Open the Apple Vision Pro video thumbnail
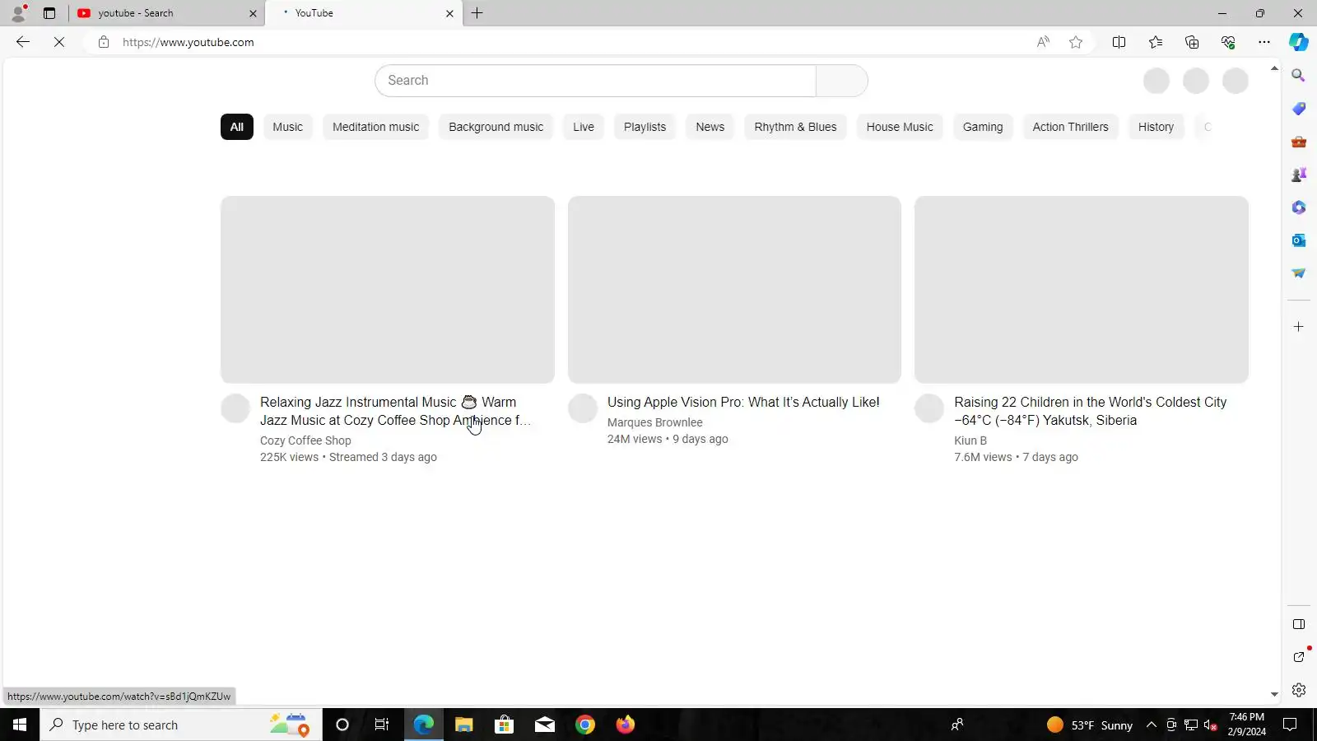Viewport: 1317px width, 741px height. click(734, 290)
